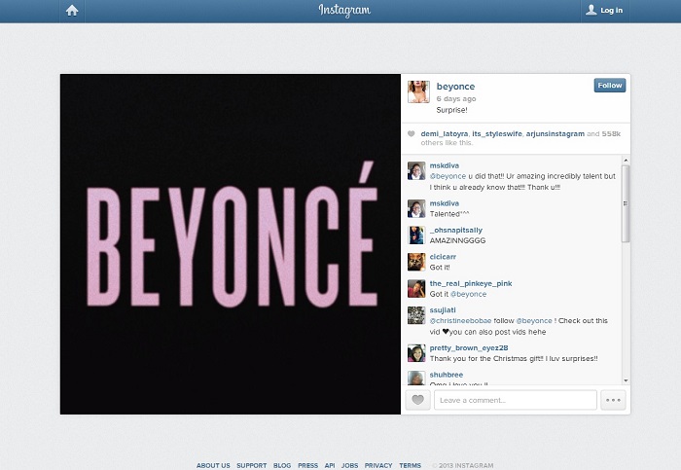Screen dimensions: 681x470
Task: Open the @christineebobae mention
Action: pyautogui.click(x=460, y=321)
